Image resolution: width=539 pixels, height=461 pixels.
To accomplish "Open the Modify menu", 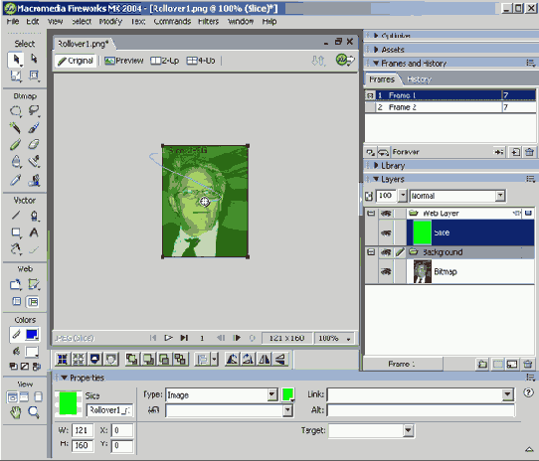I will click(110, 21).
